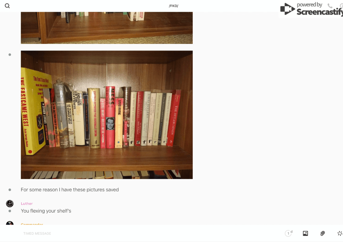Open the 1d timed message timer
The image size is (343, 242).
tap(289, 233)
